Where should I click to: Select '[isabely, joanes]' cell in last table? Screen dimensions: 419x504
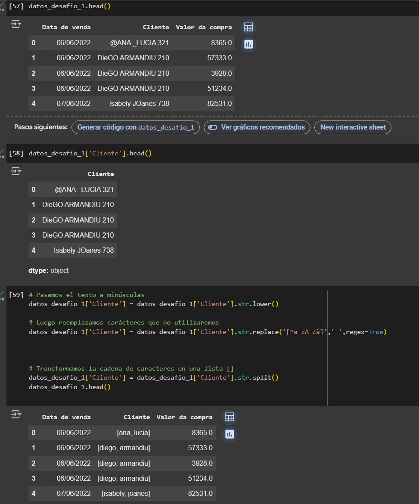click(126, 494)
